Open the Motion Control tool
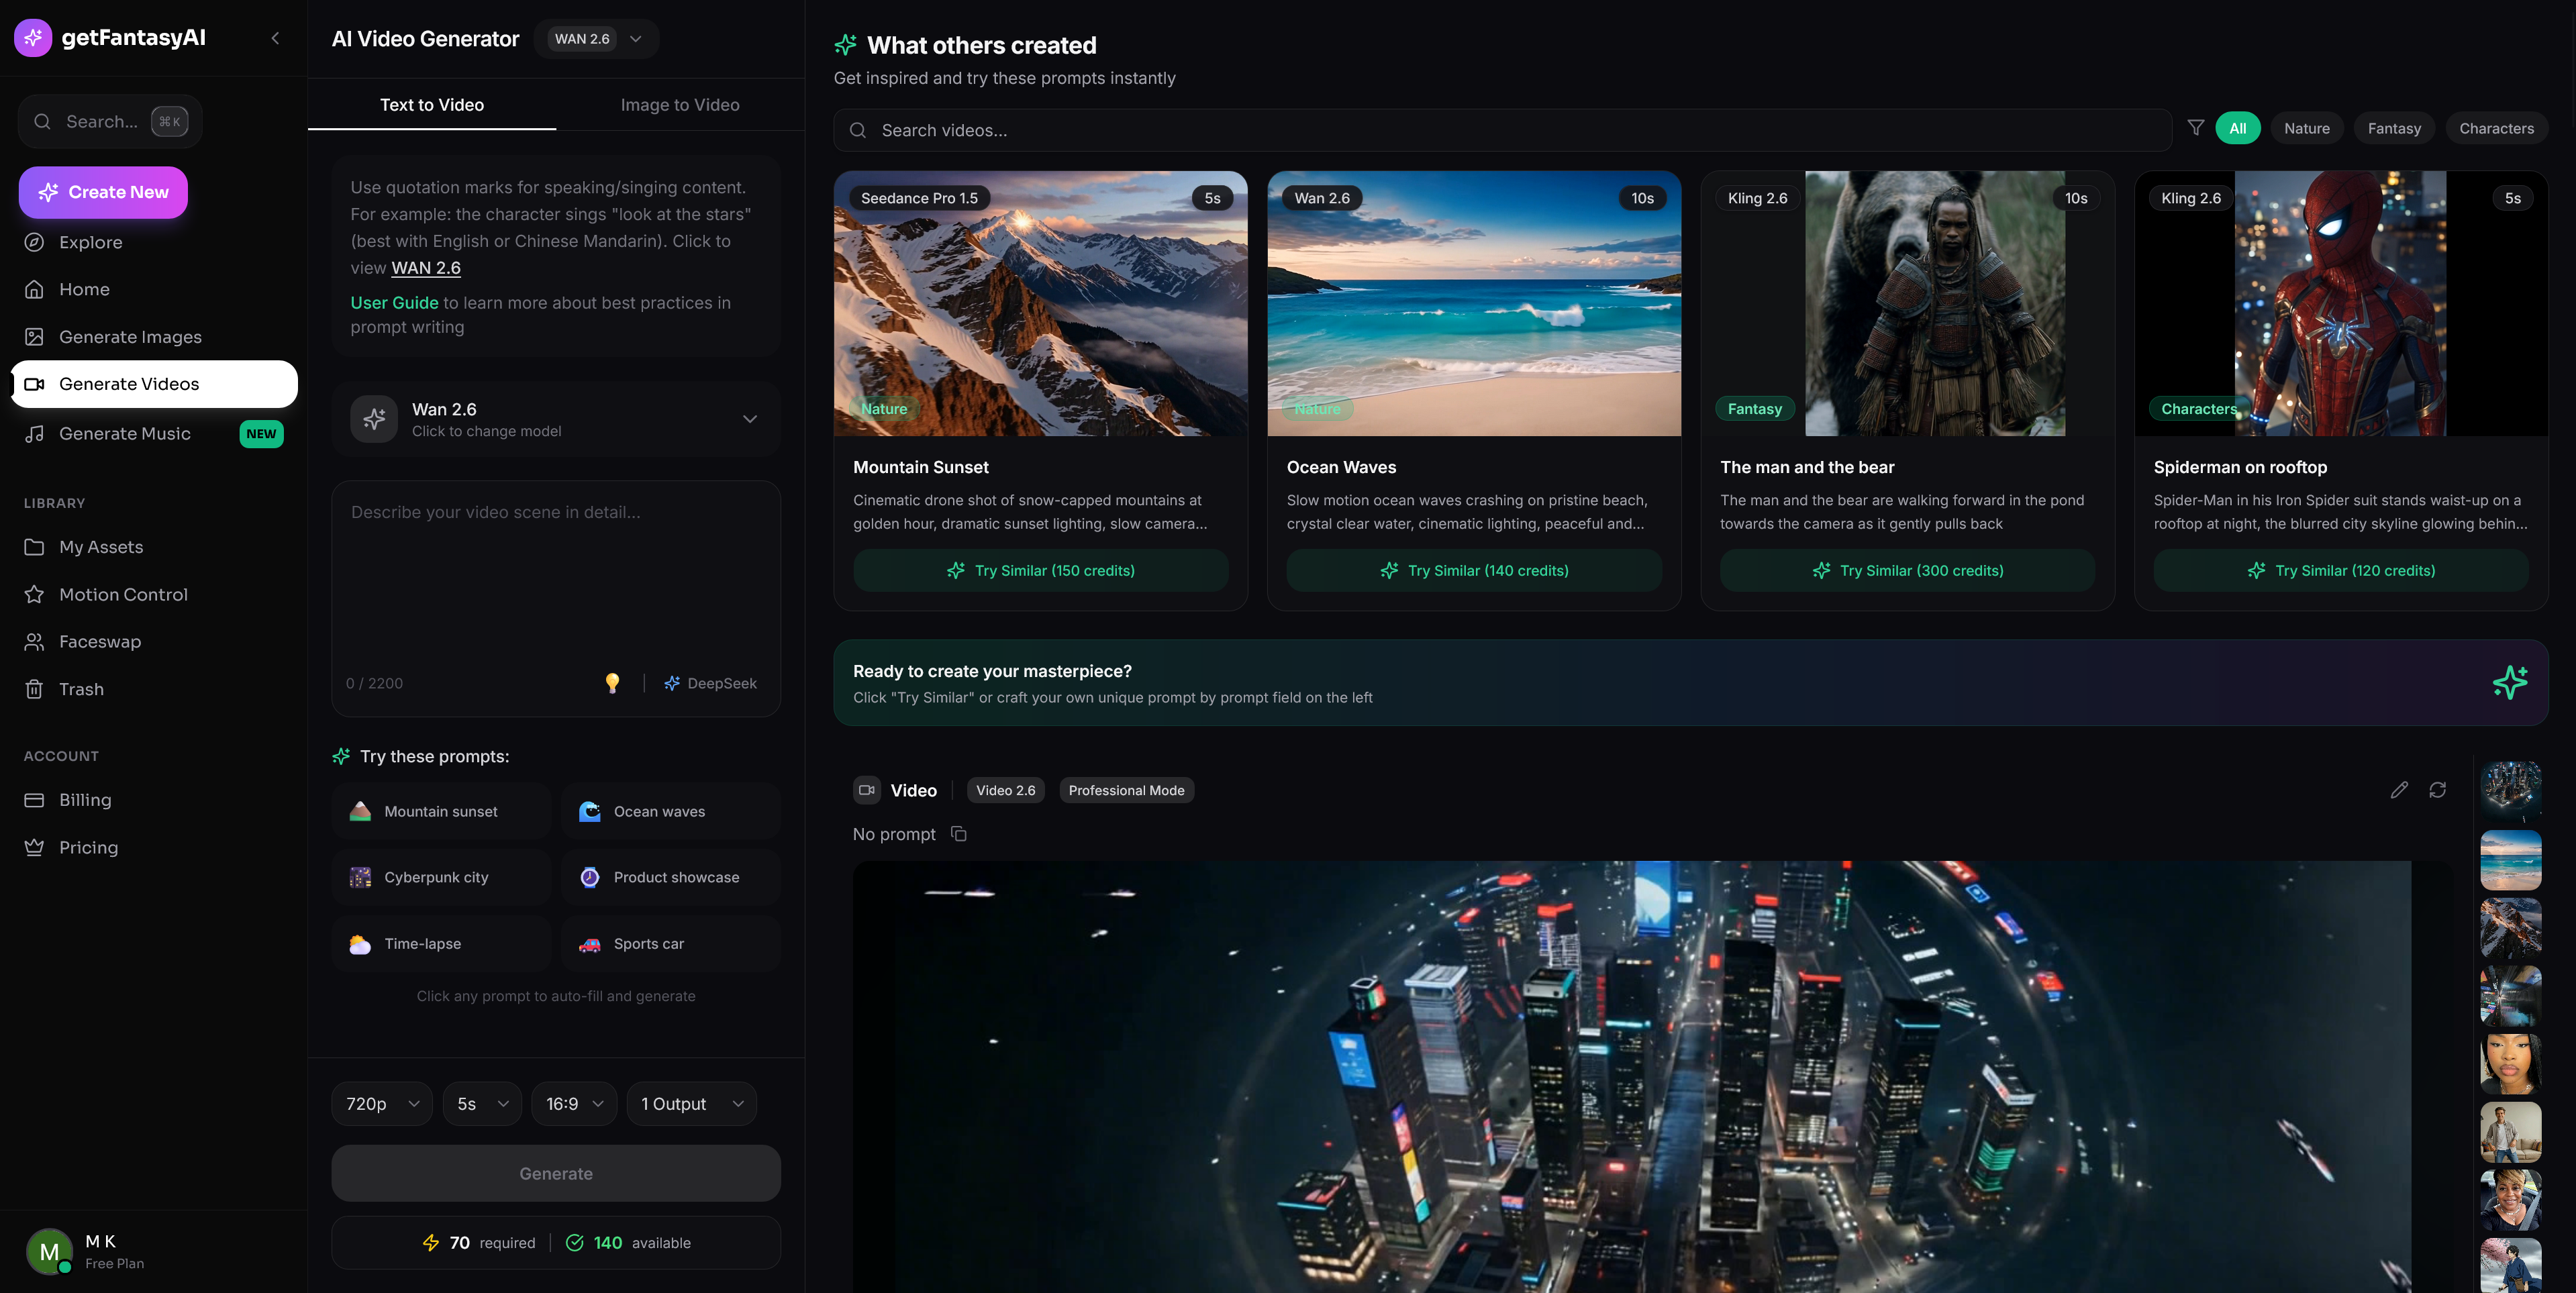The image size is (2576, 1293). [123, 594]
